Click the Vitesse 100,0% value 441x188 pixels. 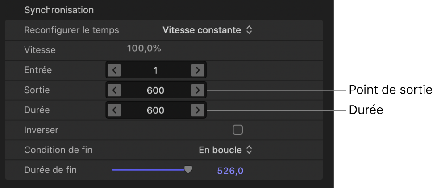144,49
